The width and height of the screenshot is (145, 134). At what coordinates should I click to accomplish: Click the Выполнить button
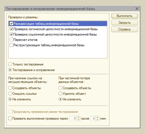(125, 16)
